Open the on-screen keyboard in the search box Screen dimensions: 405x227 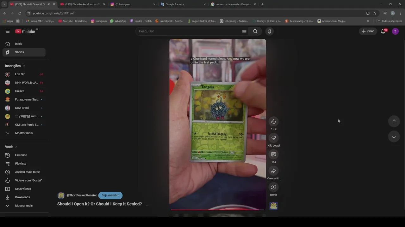244,31
